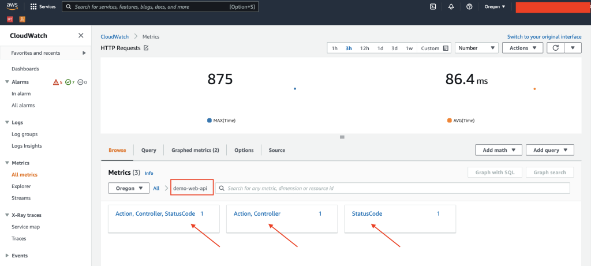Open In alarm in sidebar

(x=21, y=94)
